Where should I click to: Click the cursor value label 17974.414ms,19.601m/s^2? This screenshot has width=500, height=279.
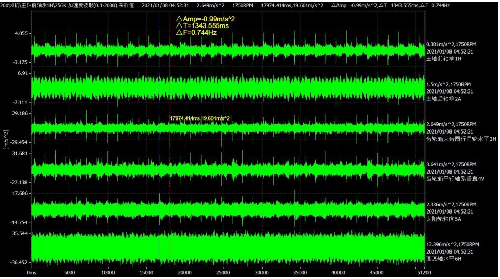pyautogui.click(x=199, y=118)
